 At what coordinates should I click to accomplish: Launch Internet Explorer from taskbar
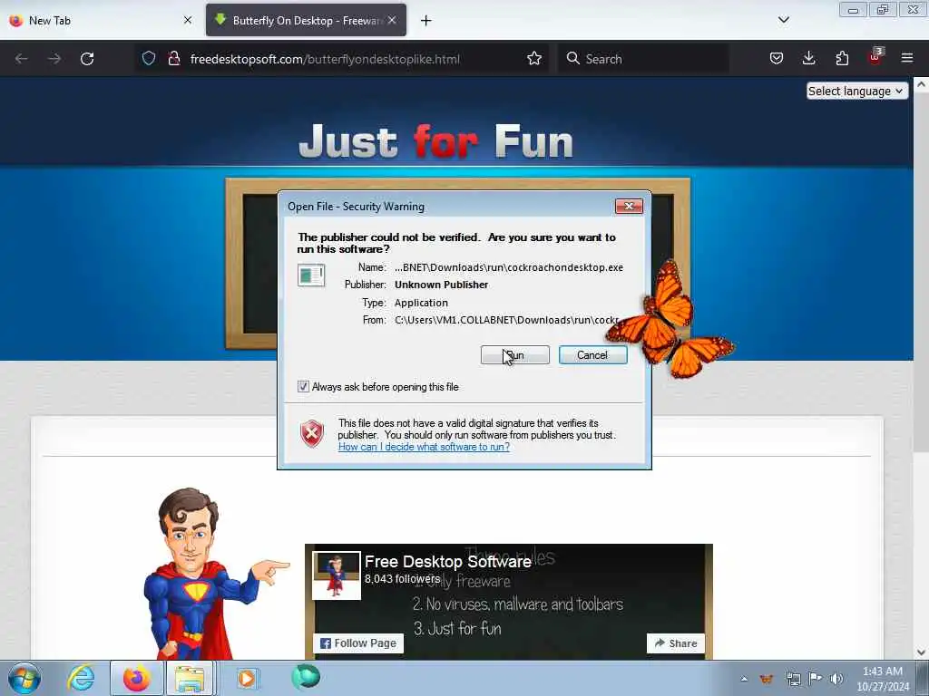pyautogui.click(x=81, y=678)
